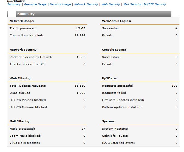184x152 pixels.
Task: Click the Total Website requests value 11 110
Action: 80,86
